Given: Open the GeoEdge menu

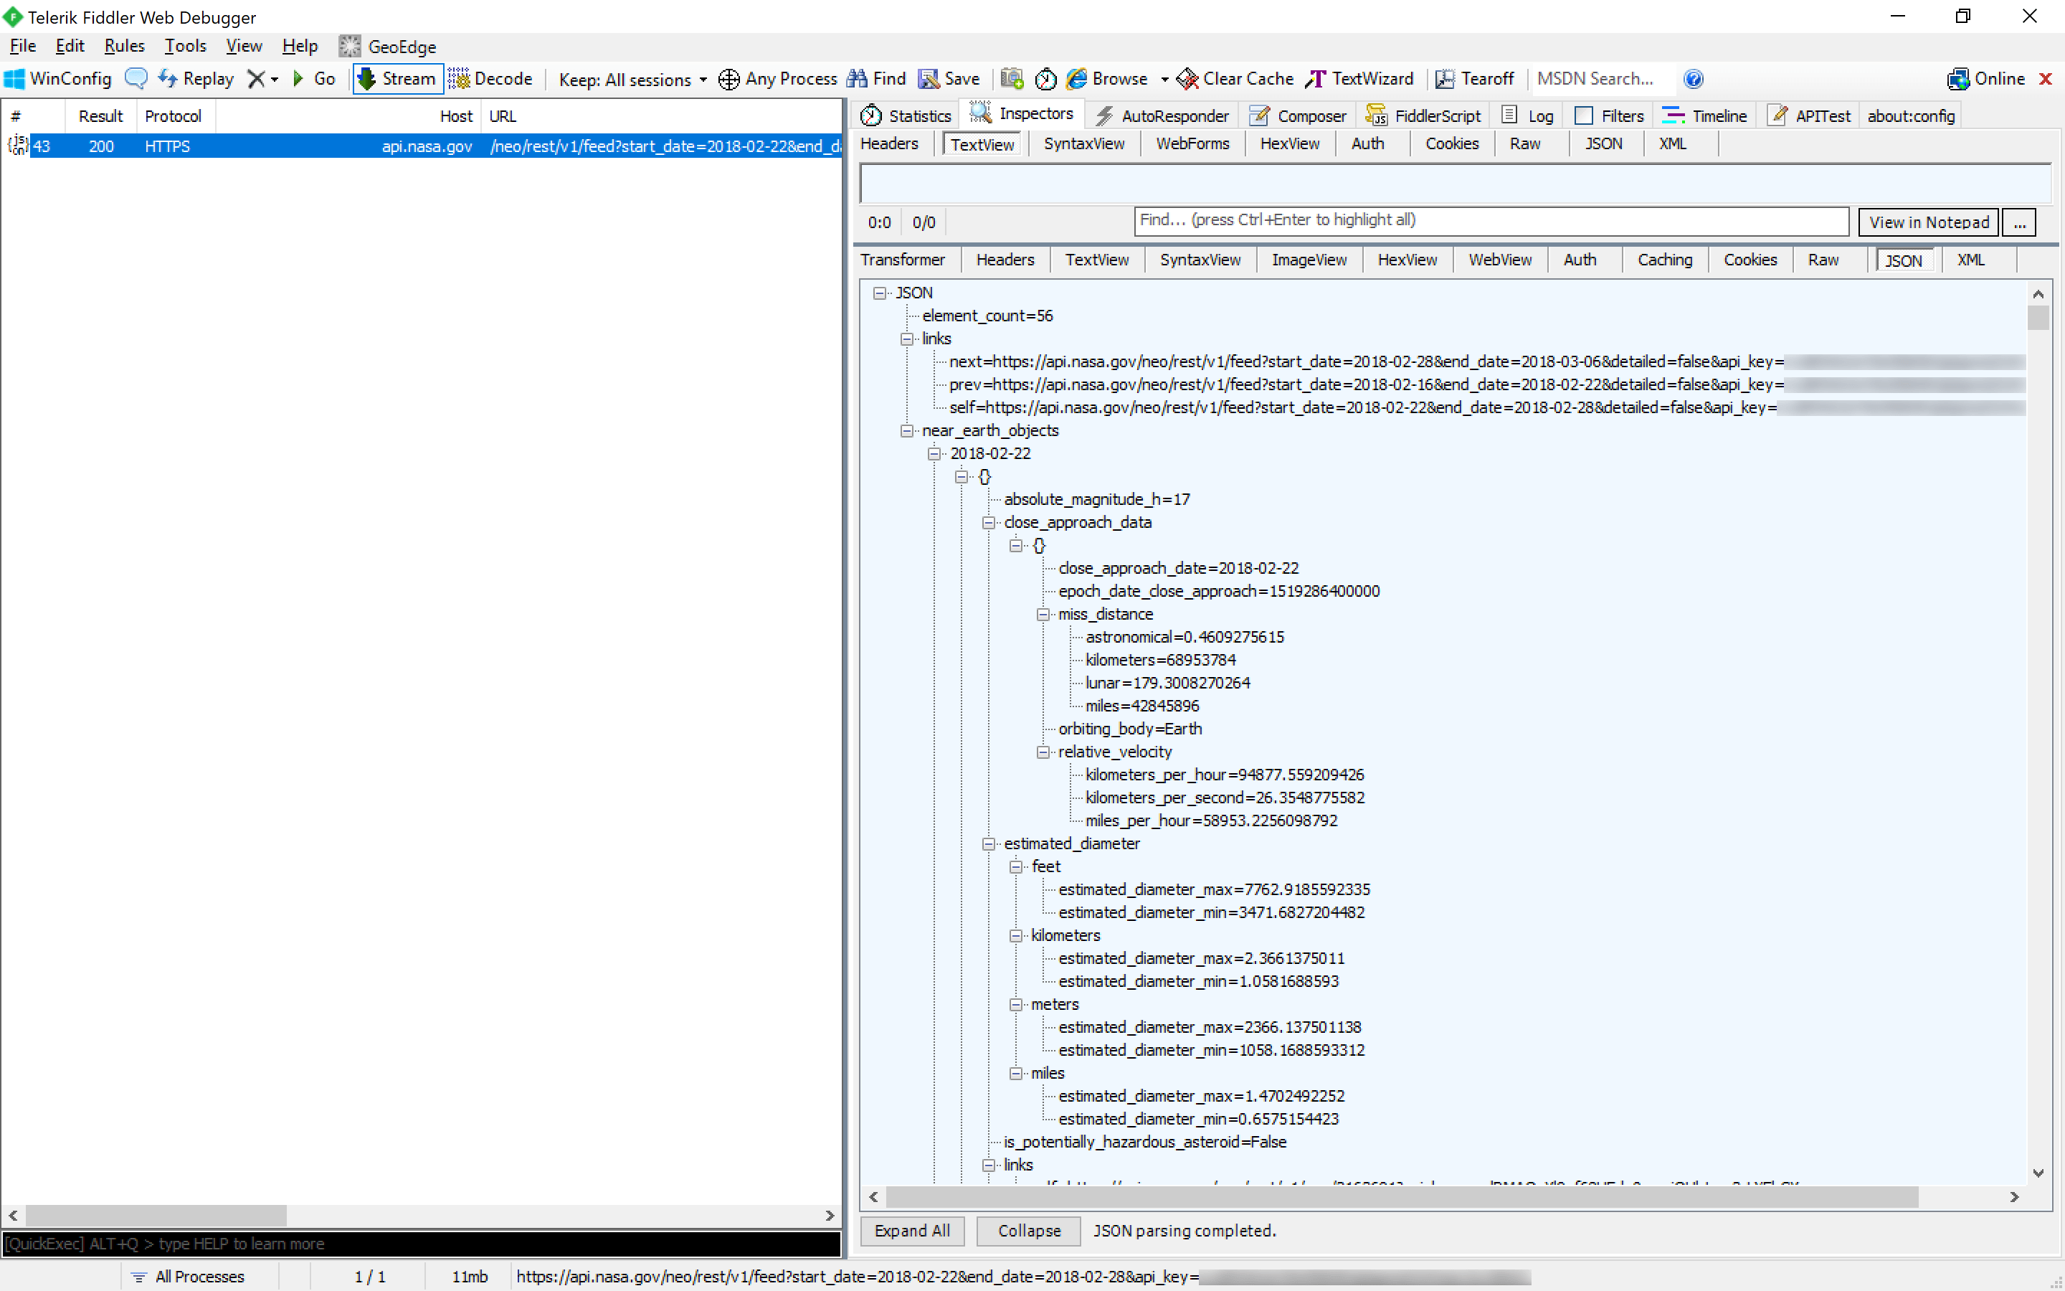Looking at the screenshot, I should [x=387, y=46].
